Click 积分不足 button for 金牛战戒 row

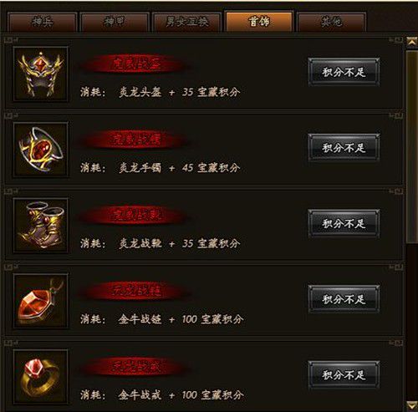coord(344,374)
